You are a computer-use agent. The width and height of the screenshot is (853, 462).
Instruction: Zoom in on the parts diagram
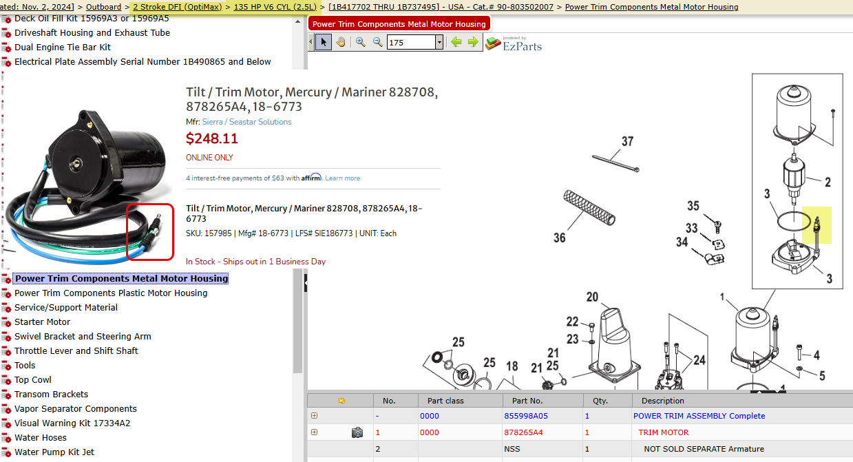(x=360, y=42)
